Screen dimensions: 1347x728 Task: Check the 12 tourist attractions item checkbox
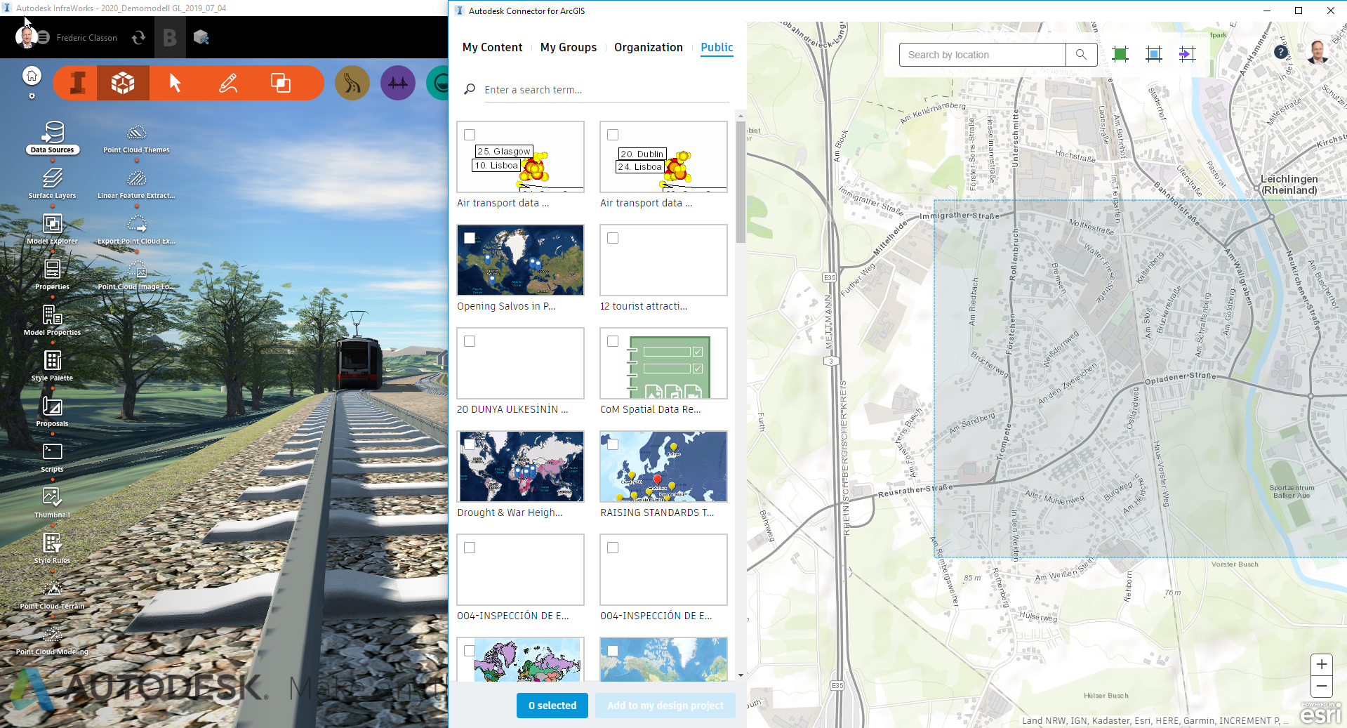pos(613,238)
